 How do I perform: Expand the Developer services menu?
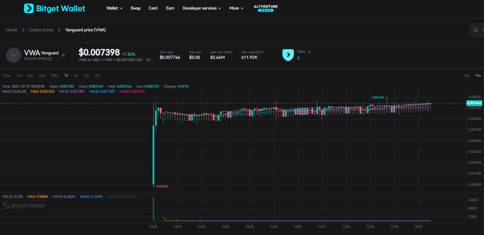pyautogui.click(x=202, y=8)
